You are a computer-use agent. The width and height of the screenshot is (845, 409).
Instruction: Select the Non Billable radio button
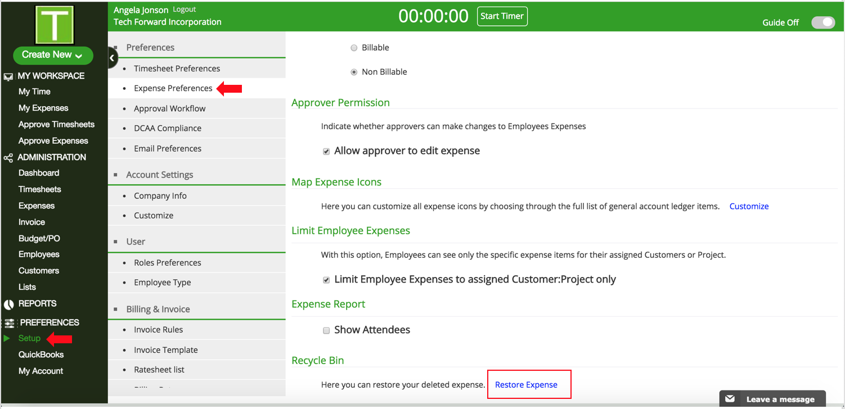pyautogui.click(x=354, y=72)
